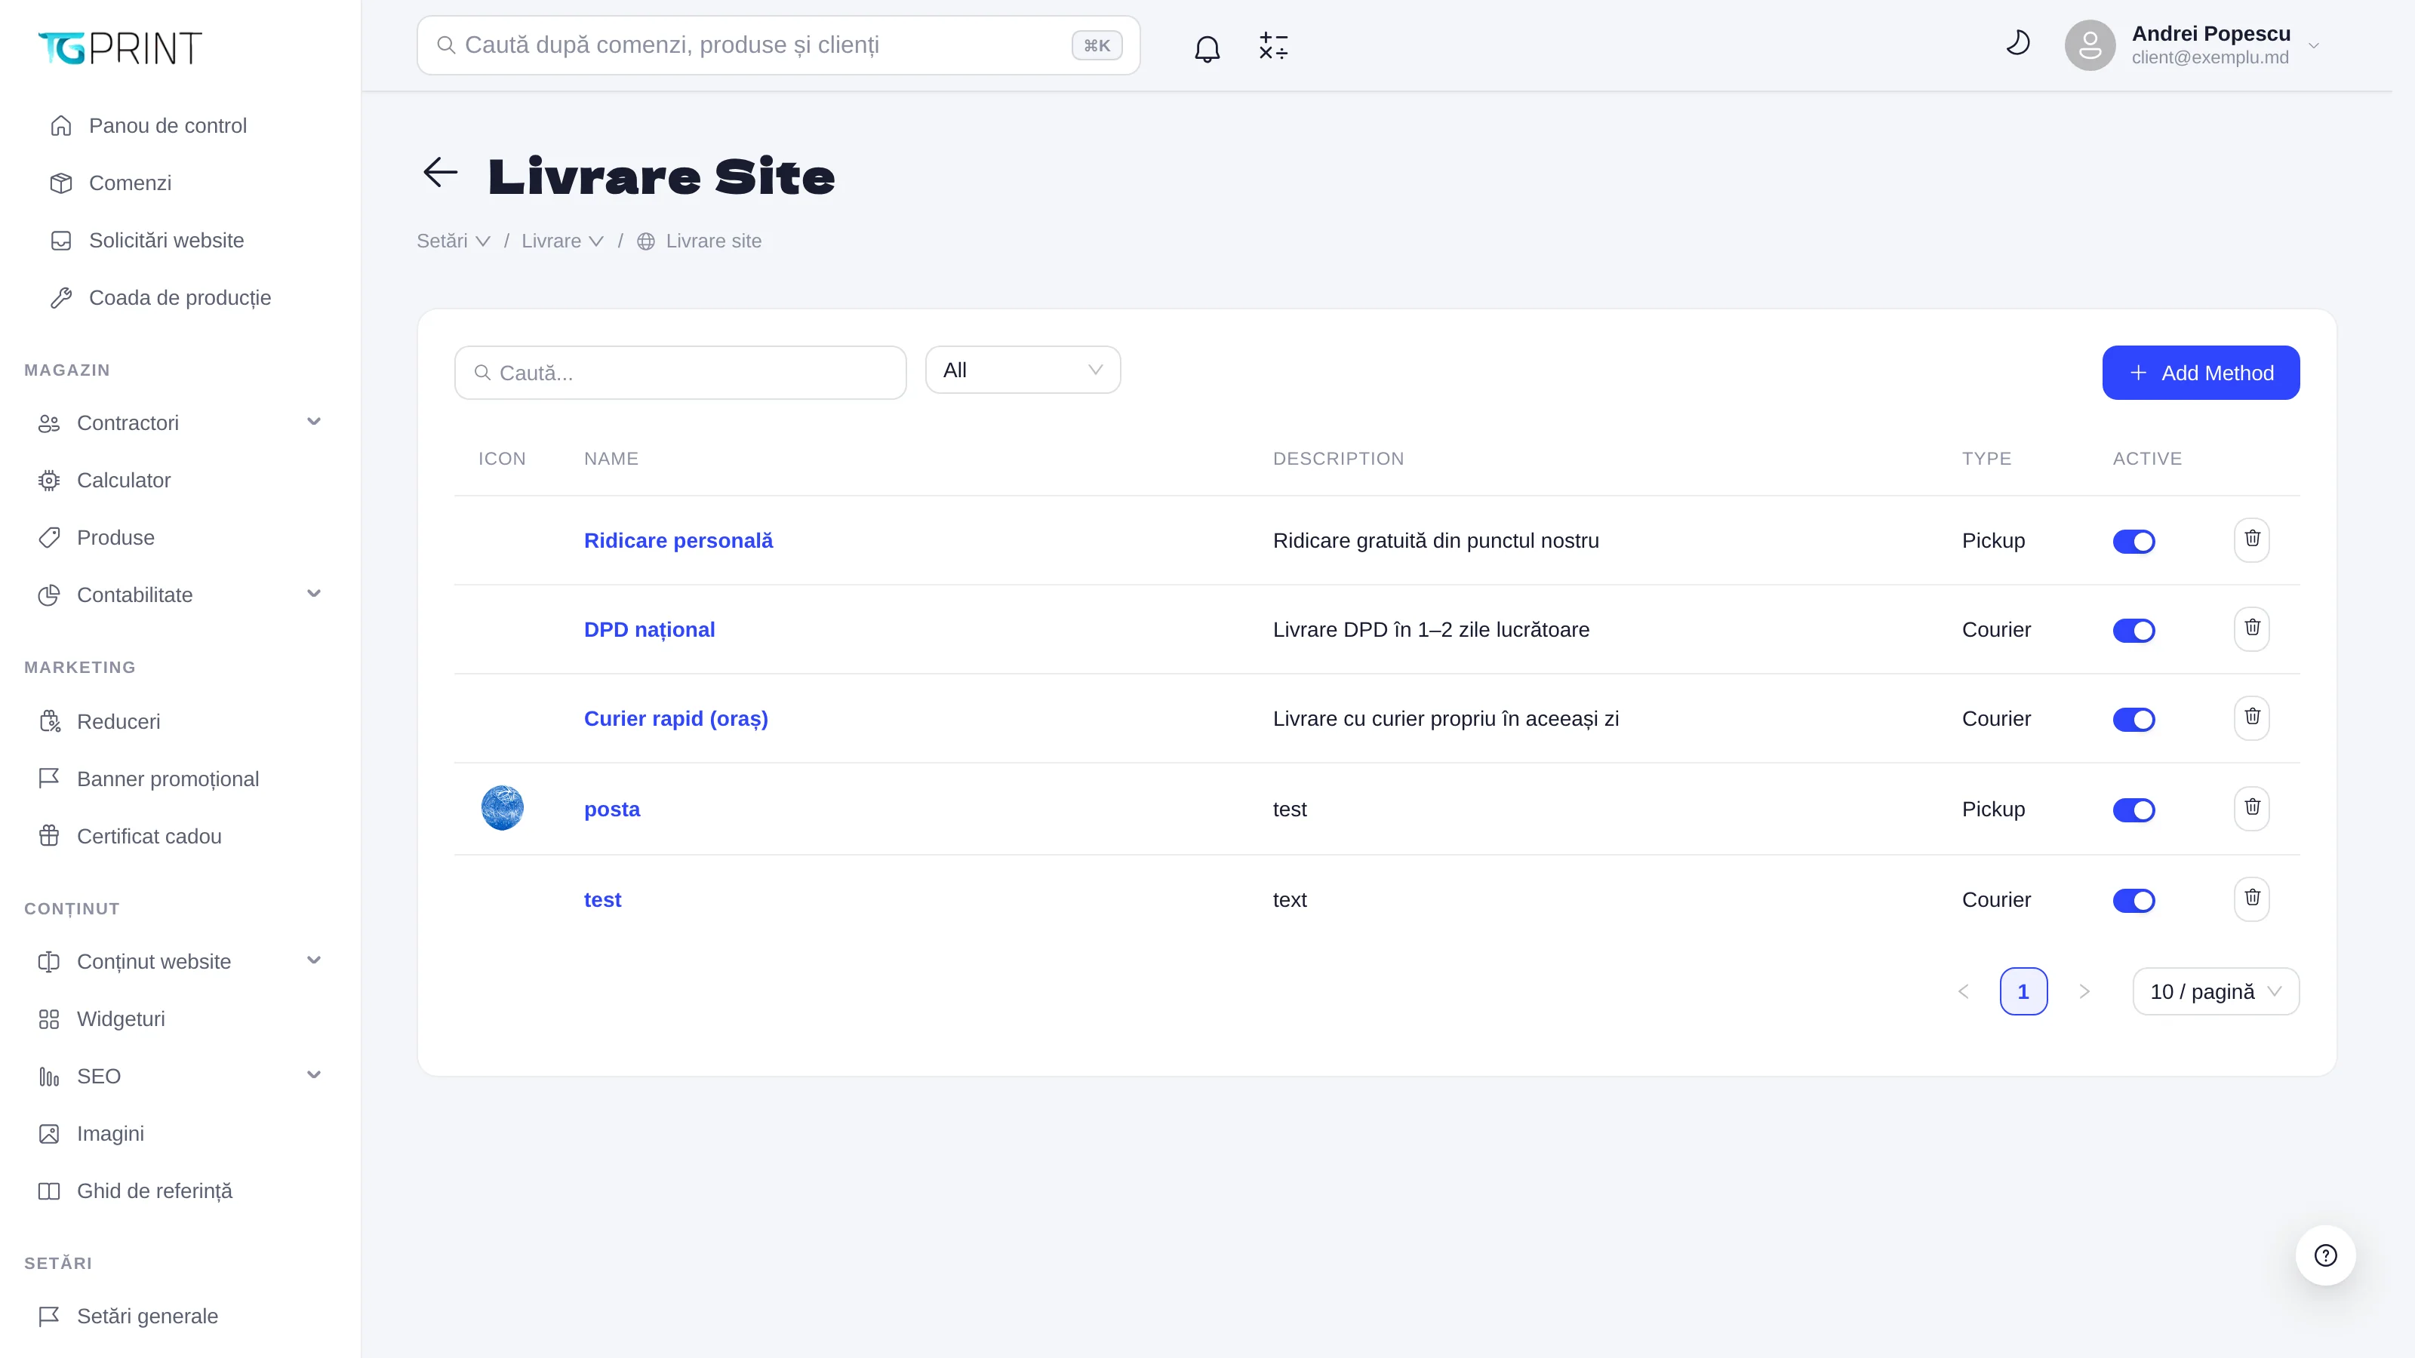Viewport: 2415px width, 1358px height.
Task: Expand the Contractori submenu
Action: [x=314, y=422]
